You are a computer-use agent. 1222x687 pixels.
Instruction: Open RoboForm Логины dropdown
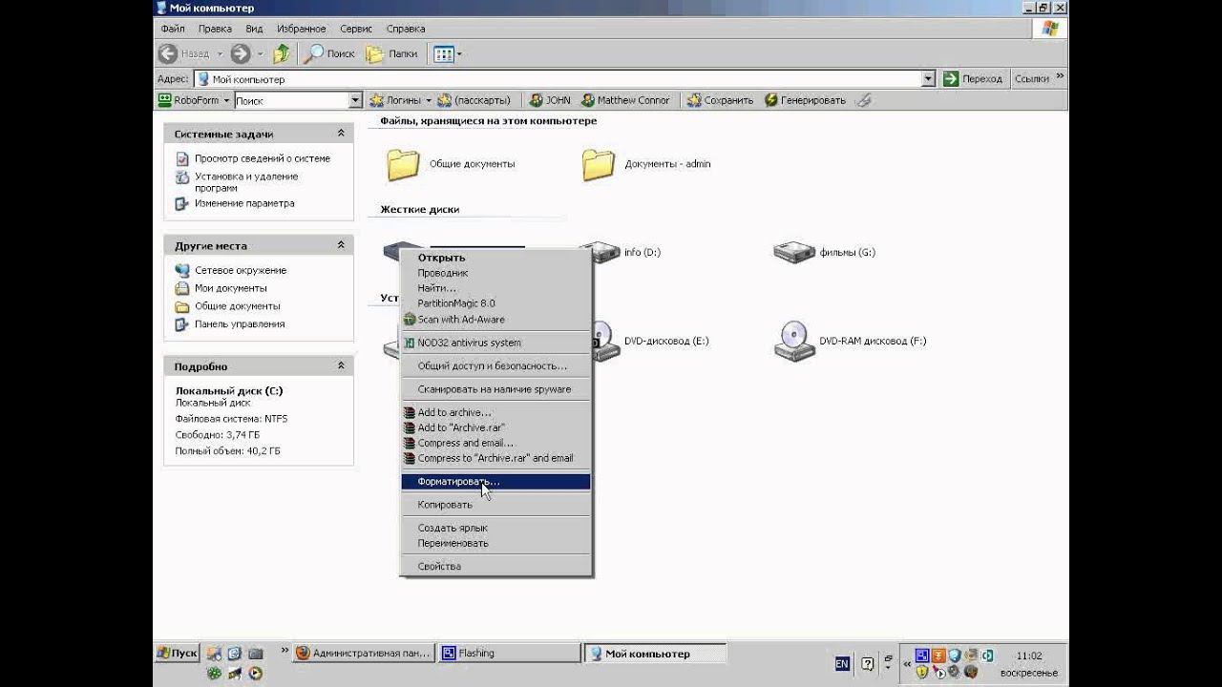[x=400, y=100]
